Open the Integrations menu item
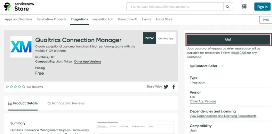272x134 pixels. pyautogui.click(x=79, y=19)
